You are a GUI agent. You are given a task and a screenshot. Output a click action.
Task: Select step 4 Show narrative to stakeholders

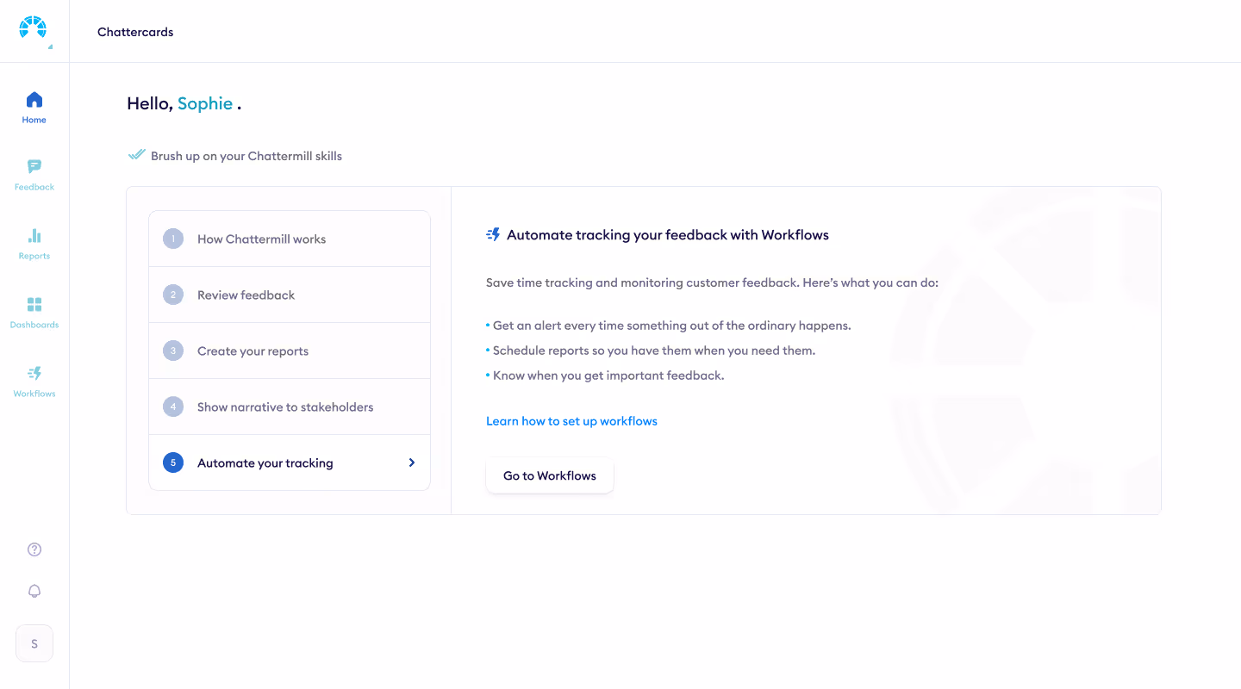coord(290,407)
